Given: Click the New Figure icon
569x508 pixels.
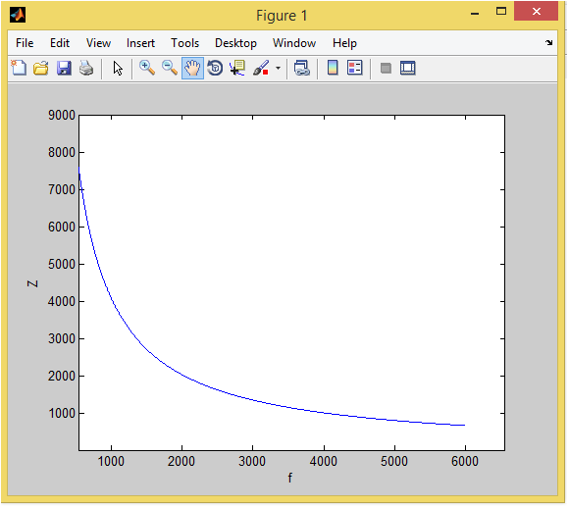Looking at the screenshot, I should point(19,68).
